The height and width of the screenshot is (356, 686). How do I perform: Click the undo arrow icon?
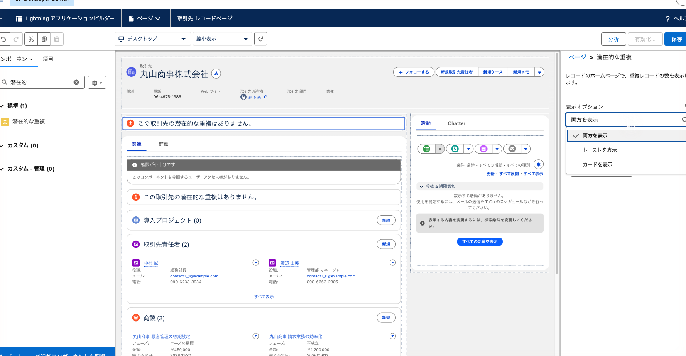tap(4, 39)
